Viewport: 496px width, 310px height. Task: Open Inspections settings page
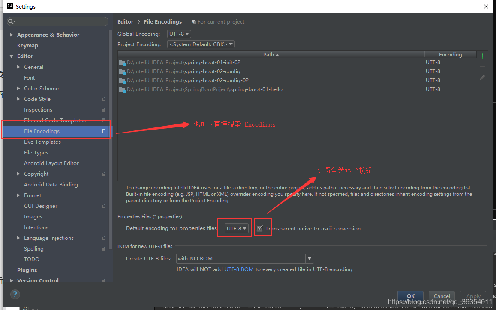(x=38, y=110)
